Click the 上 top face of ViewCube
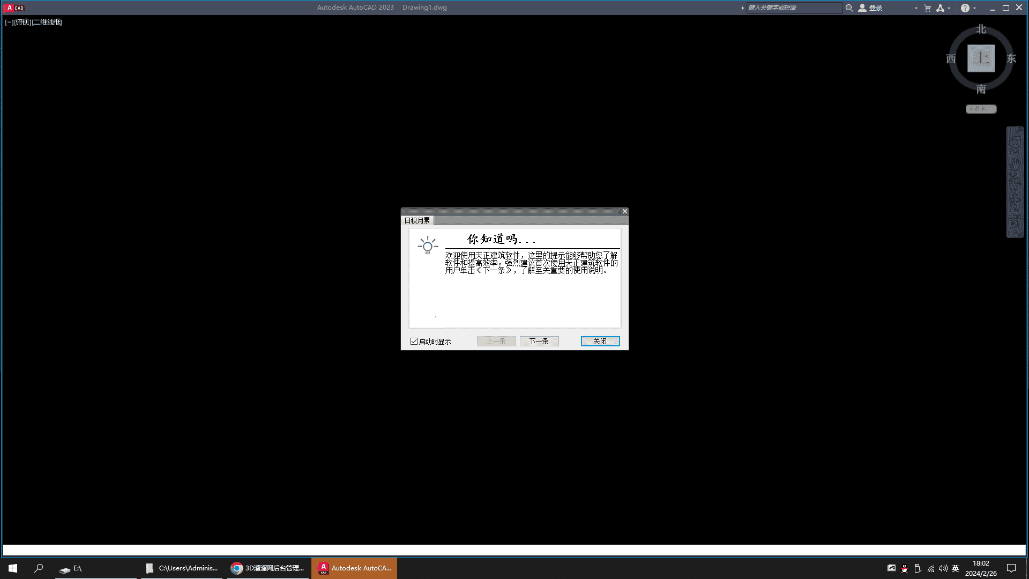 [x=981, y=58]
